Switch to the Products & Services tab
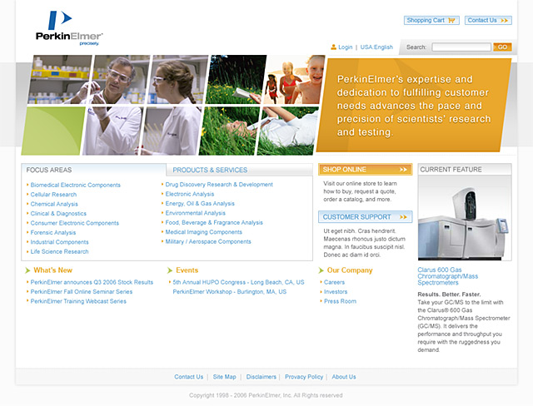Viewport: 533px width, 406px height. click(210, 170)
